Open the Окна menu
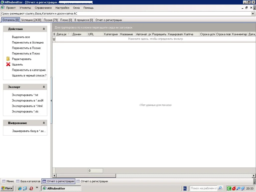Image resolution: width=256 pixels, height=192 pixels. tap(76, 8)
